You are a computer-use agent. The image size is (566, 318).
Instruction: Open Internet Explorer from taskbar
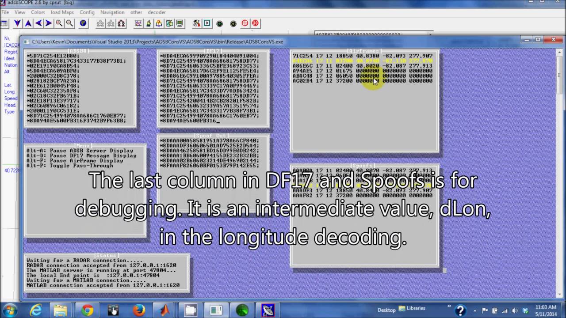click(x=35, y=310)
